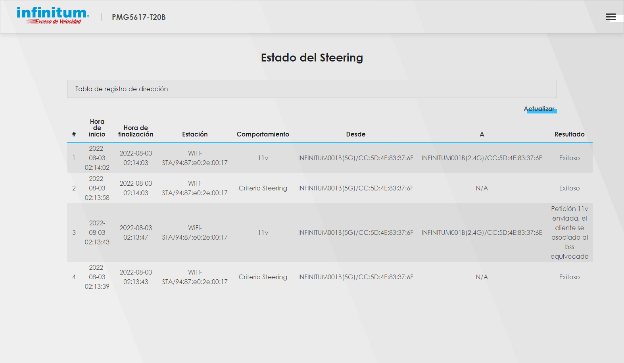
Task: Click the station cell in row 4
Action: 195,277
